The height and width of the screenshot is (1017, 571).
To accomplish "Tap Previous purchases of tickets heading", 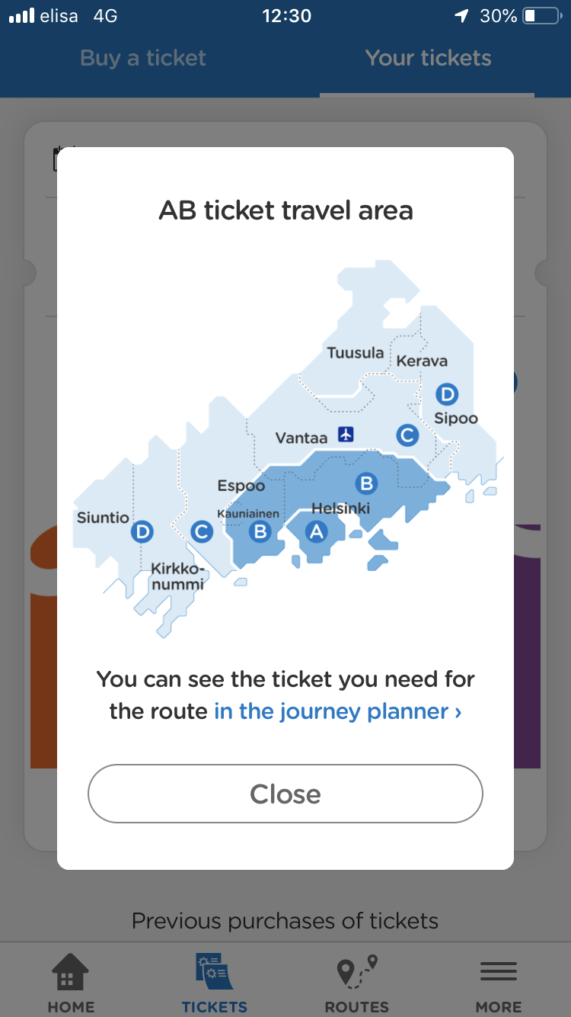I will point(285,921).
